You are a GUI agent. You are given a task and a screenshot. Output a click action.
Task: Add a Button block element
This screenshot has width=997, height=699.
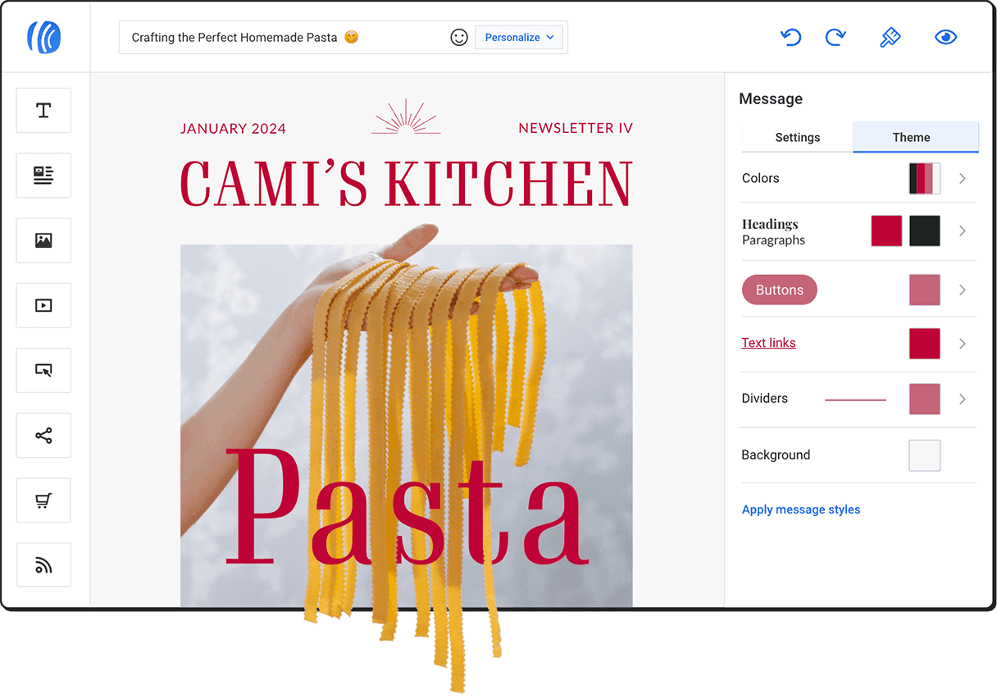point(43,370)
